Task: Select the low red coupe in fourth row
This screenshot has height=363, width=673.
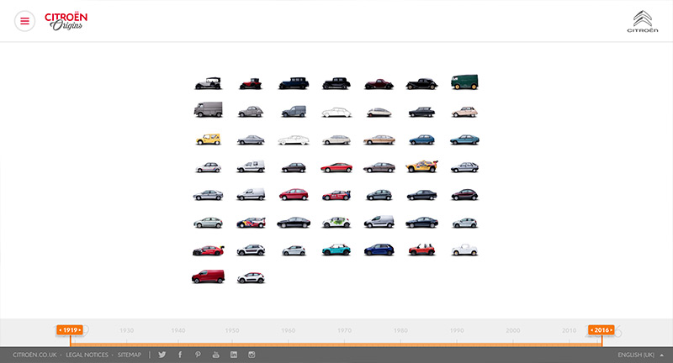Action: tap(336, 167)
